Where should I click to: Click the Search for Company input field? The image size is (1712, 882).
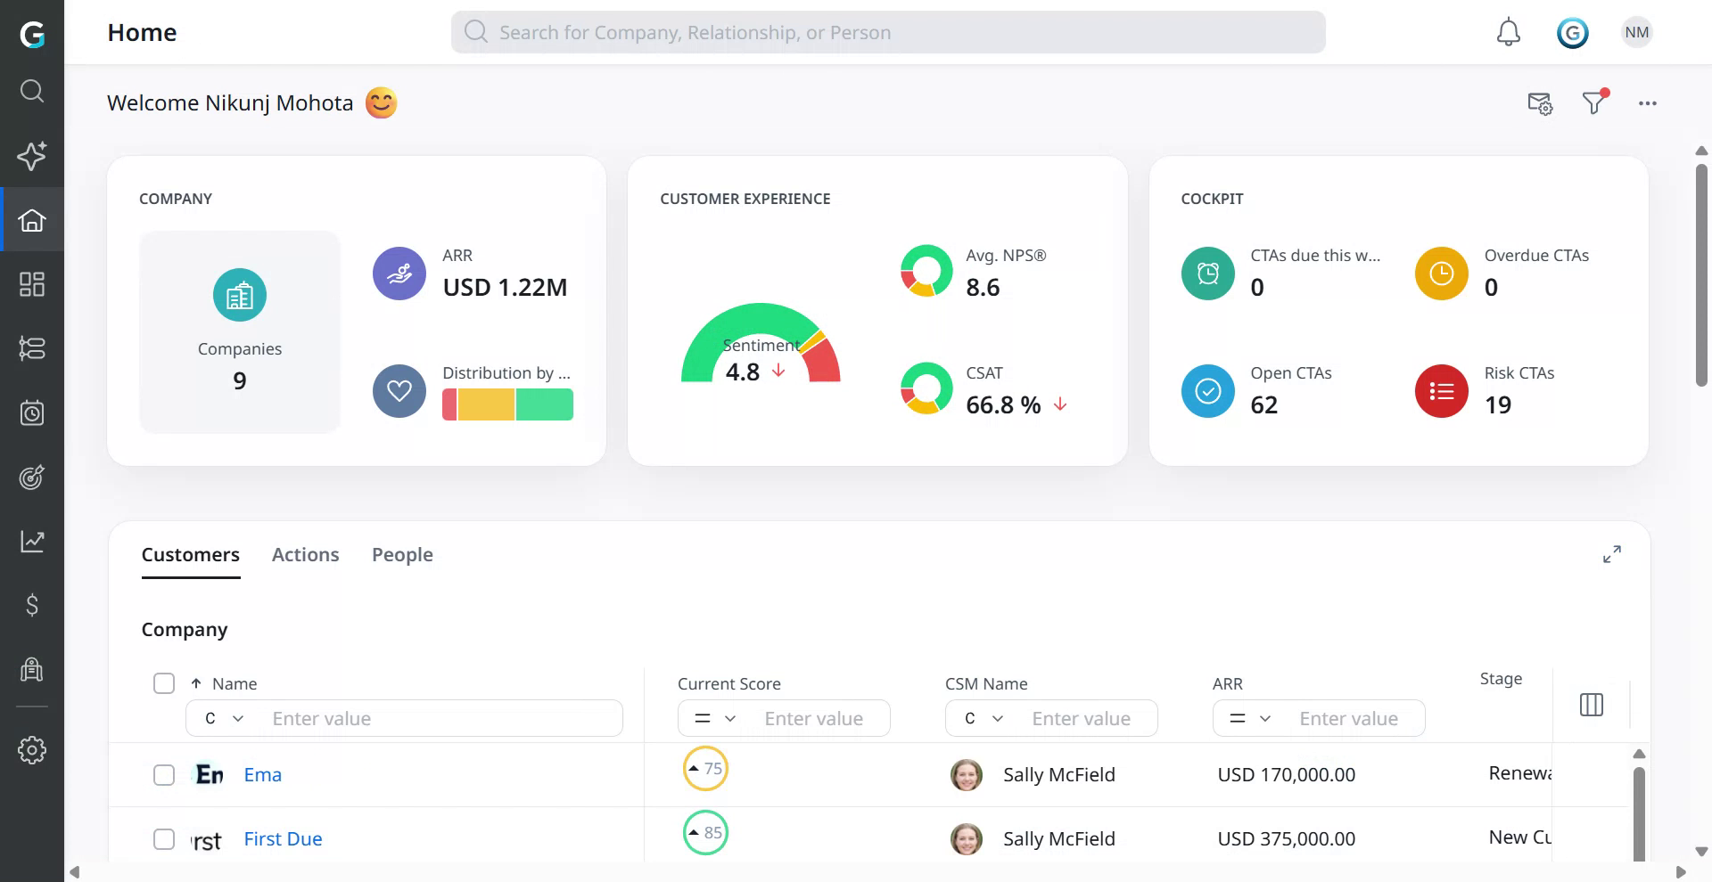887,32
